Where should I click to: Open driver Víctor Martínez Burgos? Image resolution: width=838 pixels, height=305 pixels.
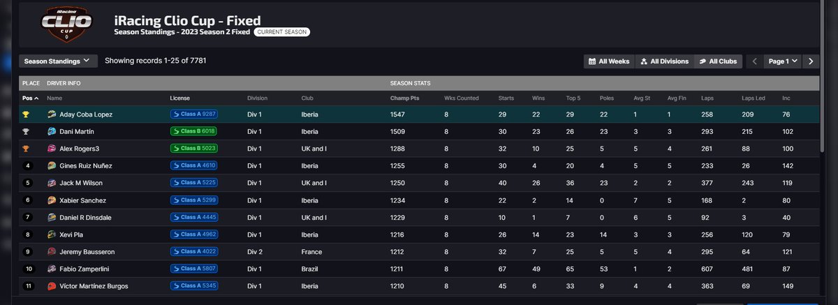94,285
